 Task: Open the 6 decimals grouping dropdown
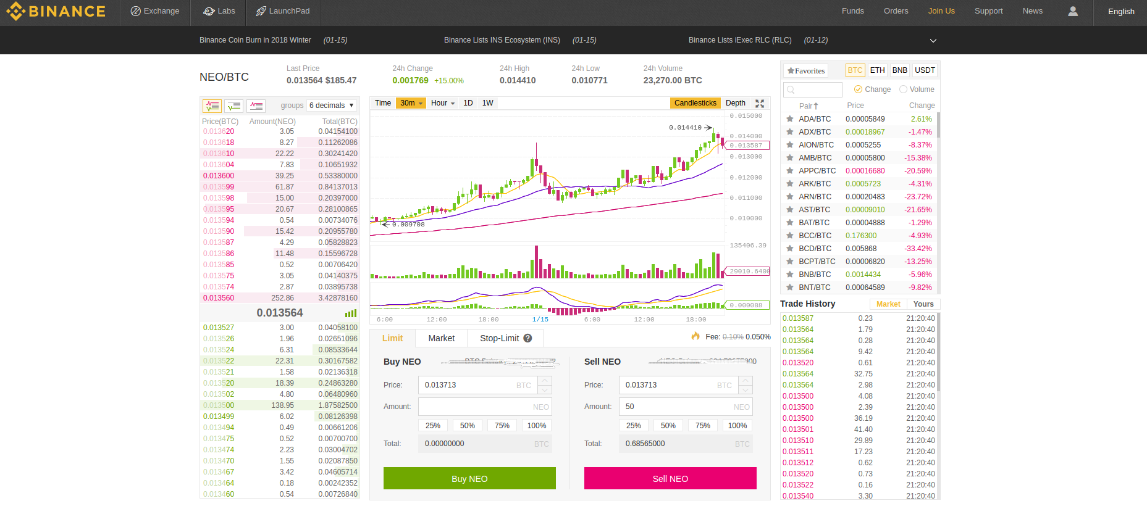click(x=332, y=106)
